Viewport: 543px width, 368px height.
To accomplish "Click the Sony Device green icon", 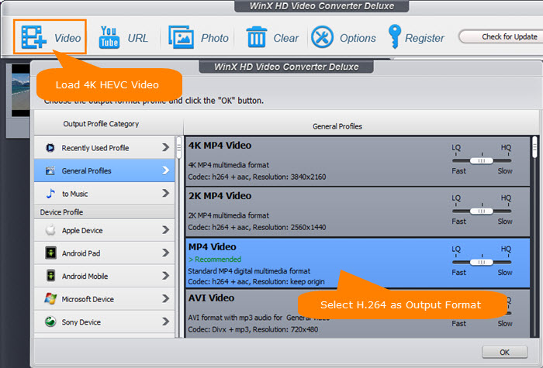I will [50, 322].
